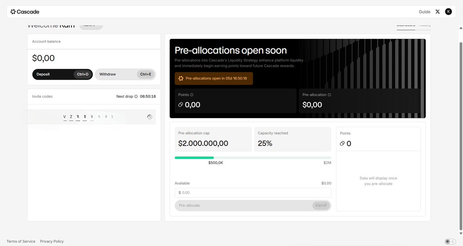
Task: Click the disabled Pre-allocate button
Action: [253, 206]
